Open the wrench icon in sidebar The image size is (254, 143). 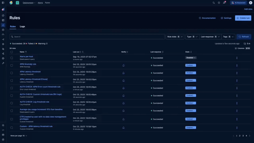[3, 63]
